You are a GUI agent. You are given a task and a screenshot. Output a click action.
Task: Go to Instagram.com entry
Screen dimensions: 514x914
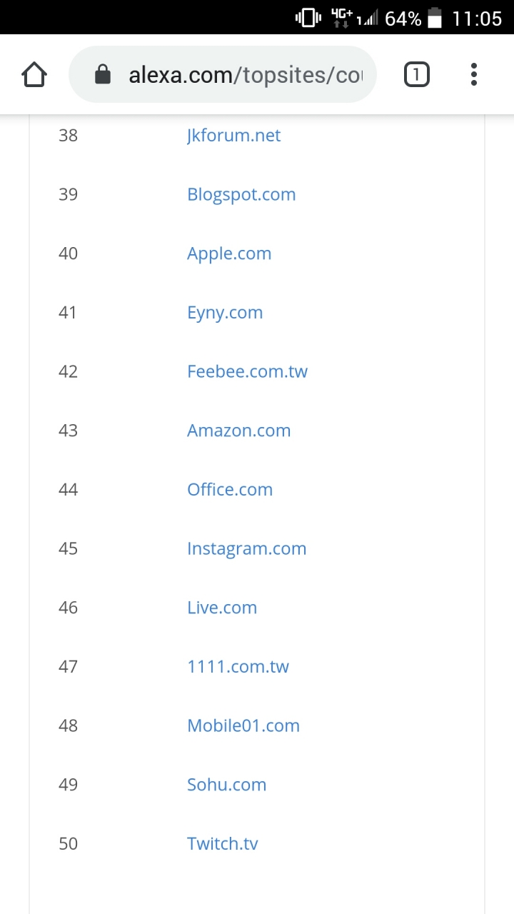[247, 549]
